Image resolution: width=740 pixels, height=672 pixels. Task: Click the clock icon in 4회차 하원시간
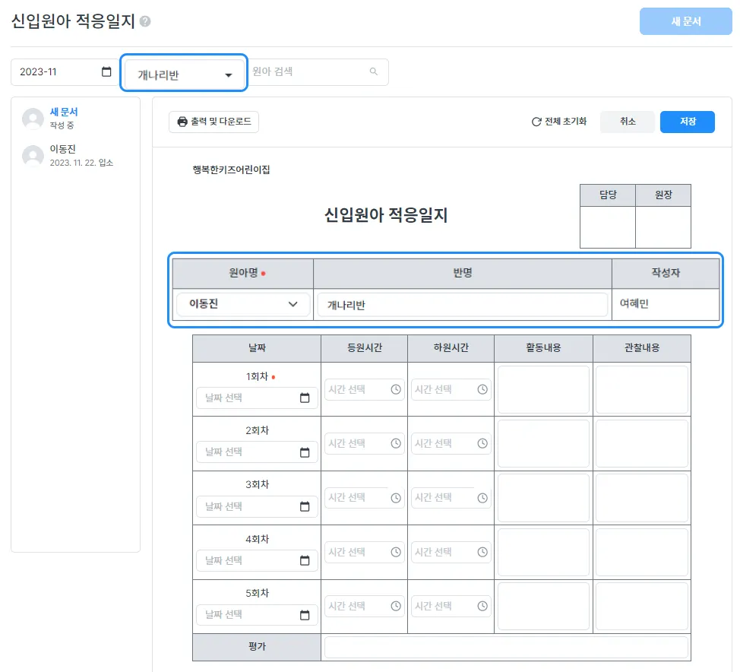point(482,552)
